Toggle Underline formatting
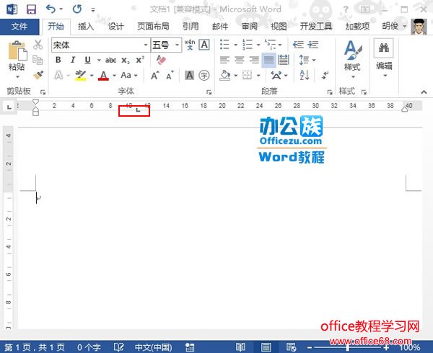The width and height of the screenshot is (433, 353). 87,60
